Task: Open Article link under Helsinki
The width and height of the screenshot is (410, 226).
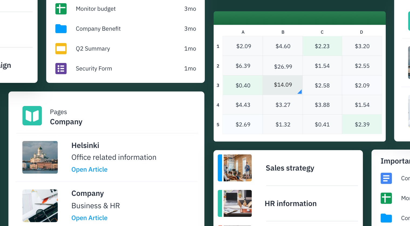Action: [x=89, y=169]
